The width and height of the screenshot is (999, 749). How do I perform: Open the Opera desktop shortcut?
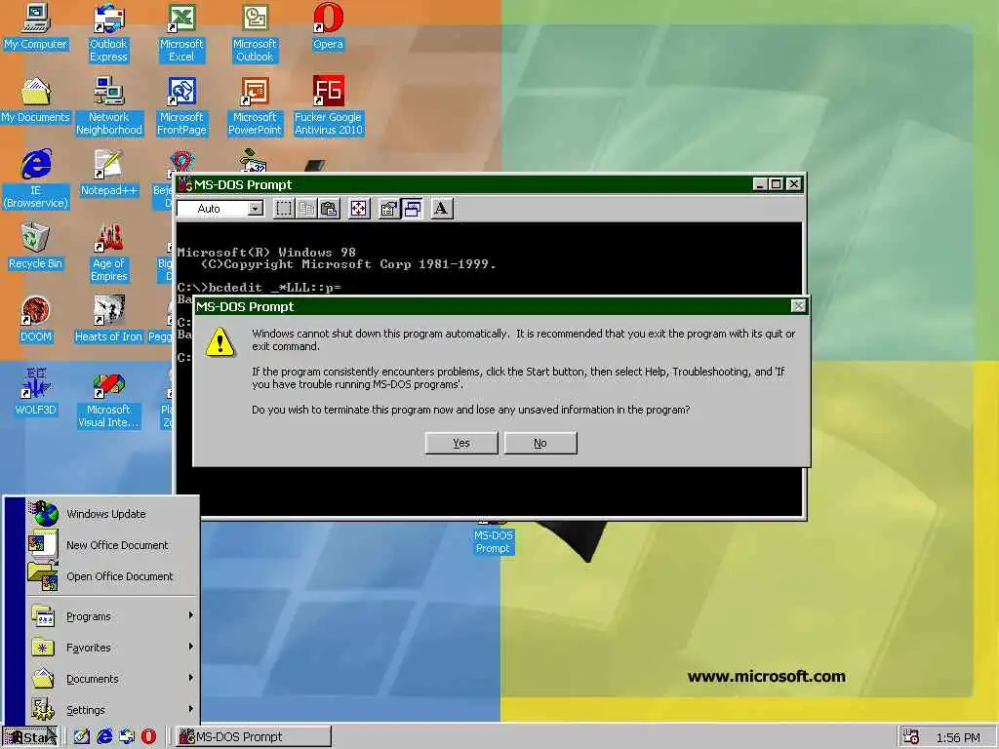pyautogui.click(x=328, y=26)
